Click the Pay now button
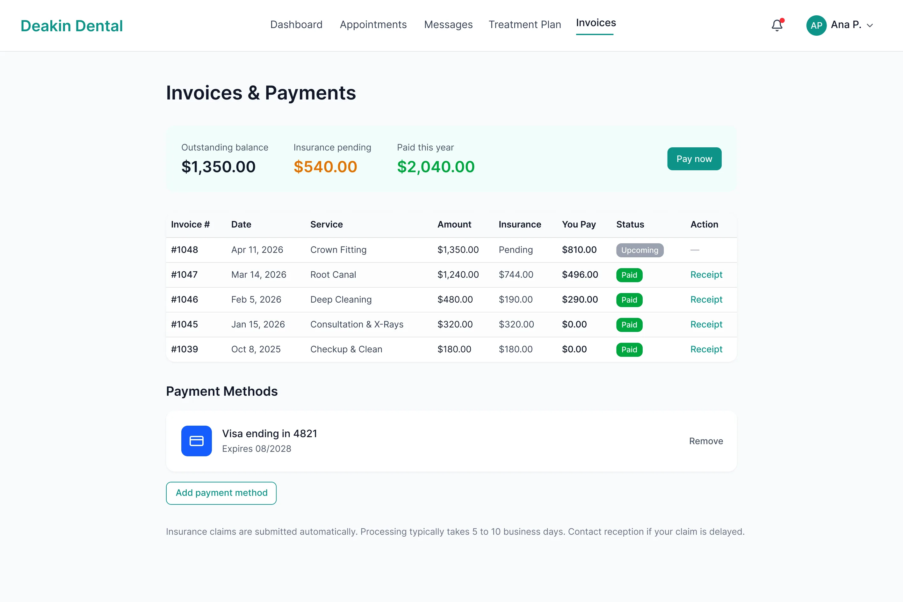Viewport: 903px width, 602px height. (694, 158)
